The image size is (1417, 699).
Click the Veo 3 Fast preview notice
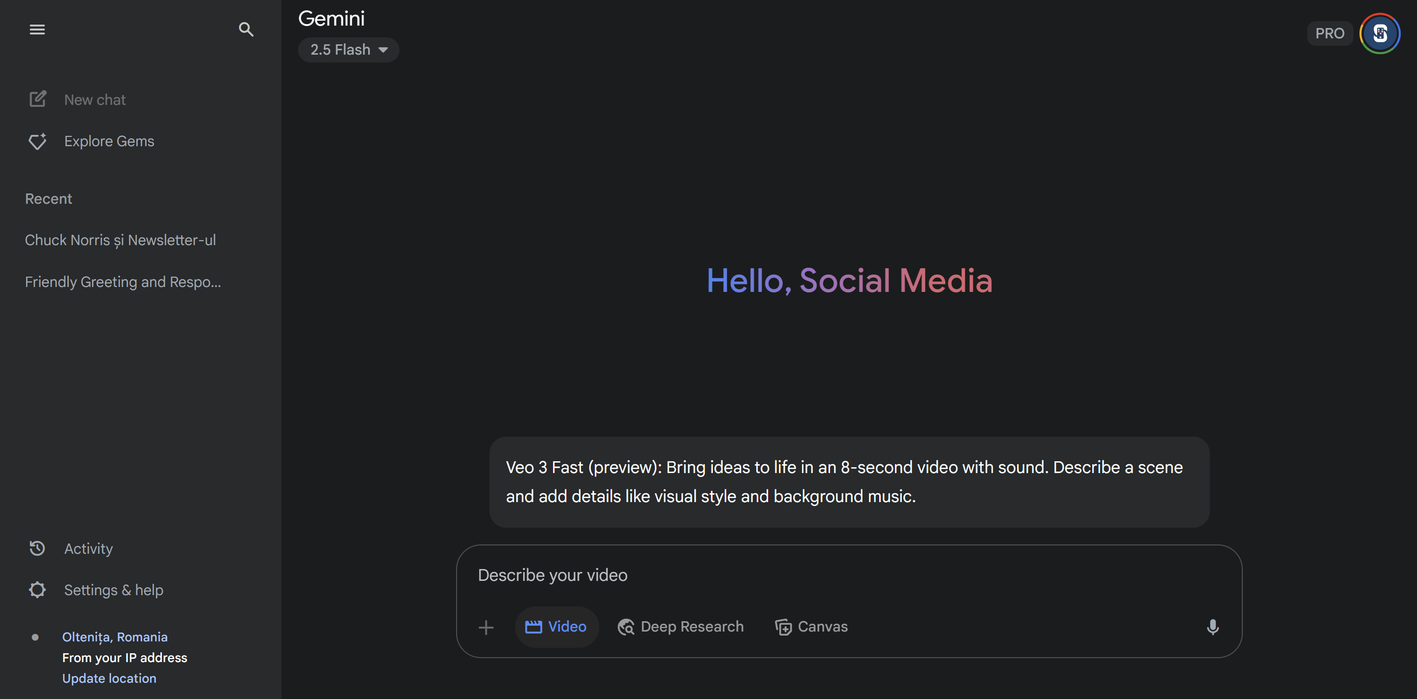pyautogui.click(x=849, y=481)
